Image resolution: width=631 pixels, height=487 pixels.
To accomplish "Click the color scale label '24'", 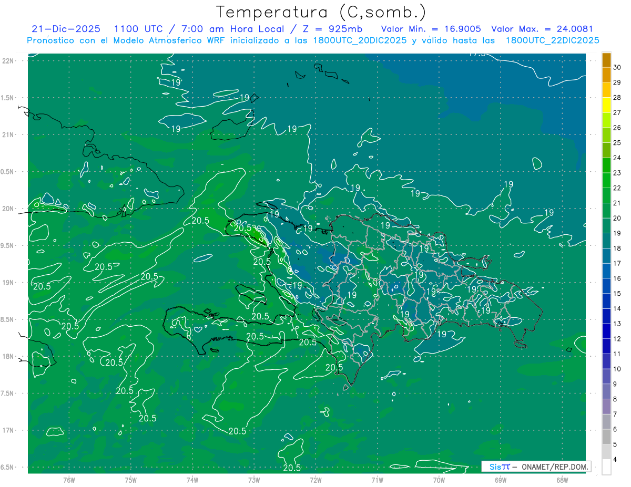I will coord(617,158).
